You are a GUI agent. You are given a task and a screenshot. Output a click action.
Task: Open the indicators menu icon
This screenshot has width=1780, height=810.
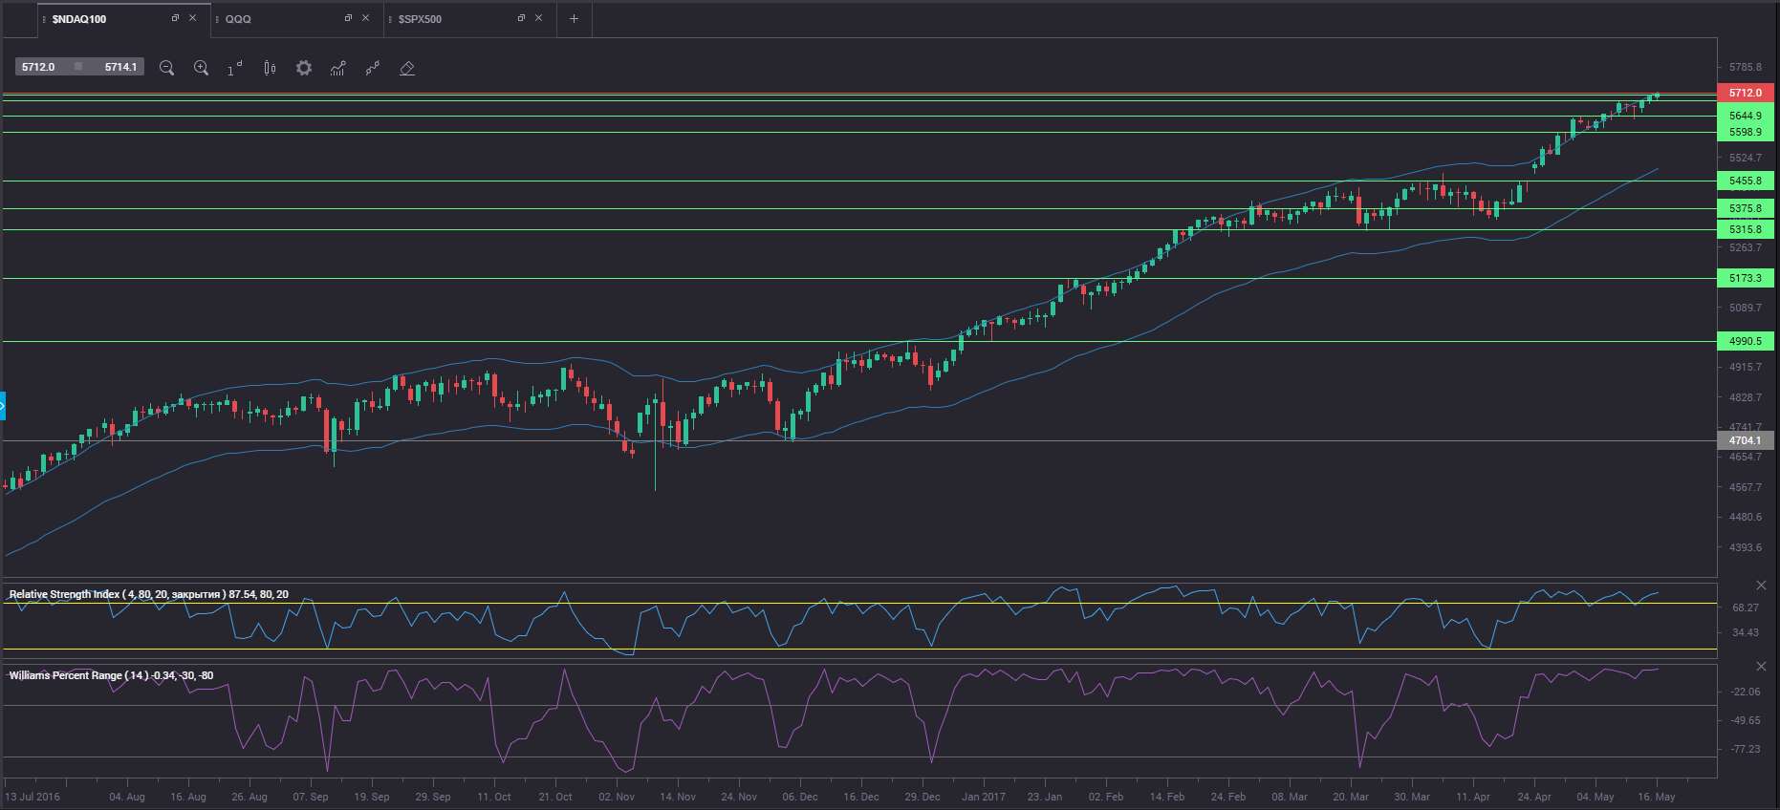pyautogui.click(x=338, y=68)
